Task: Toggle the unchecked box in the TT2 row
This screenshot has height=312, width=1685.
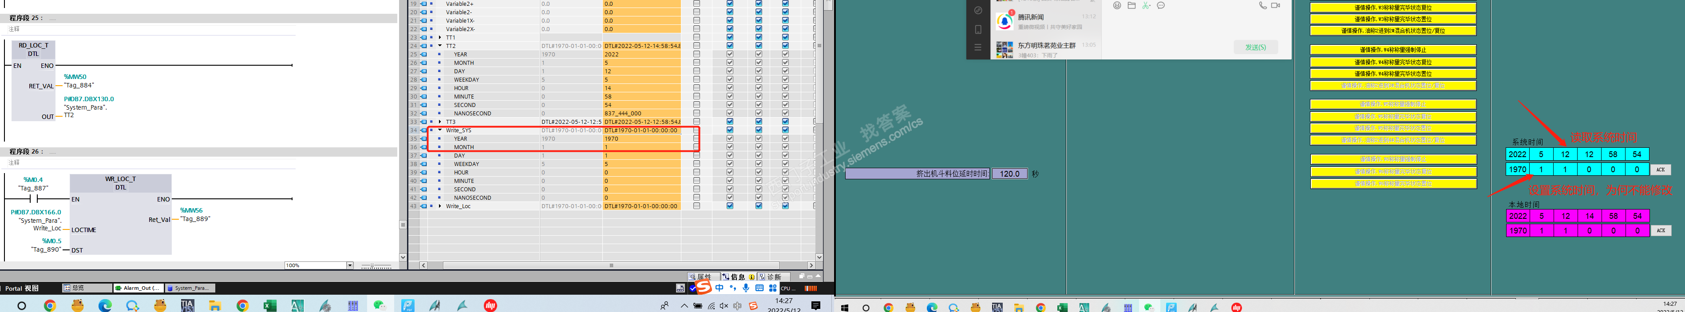Action: (696, 46)
